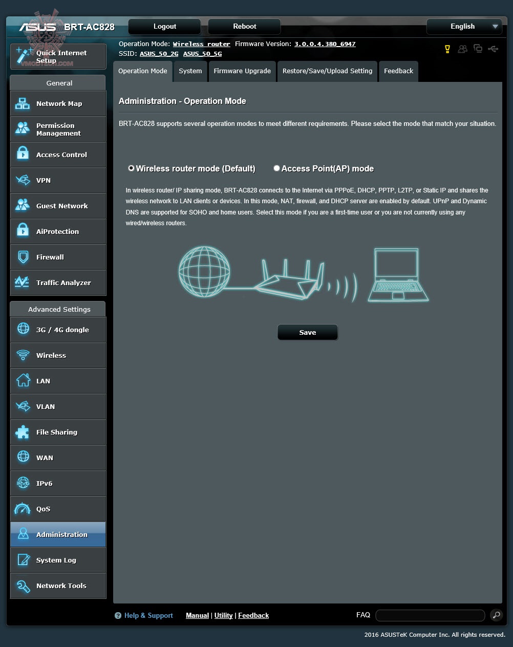Click the yellow light bulb status icon

[447, 49]
